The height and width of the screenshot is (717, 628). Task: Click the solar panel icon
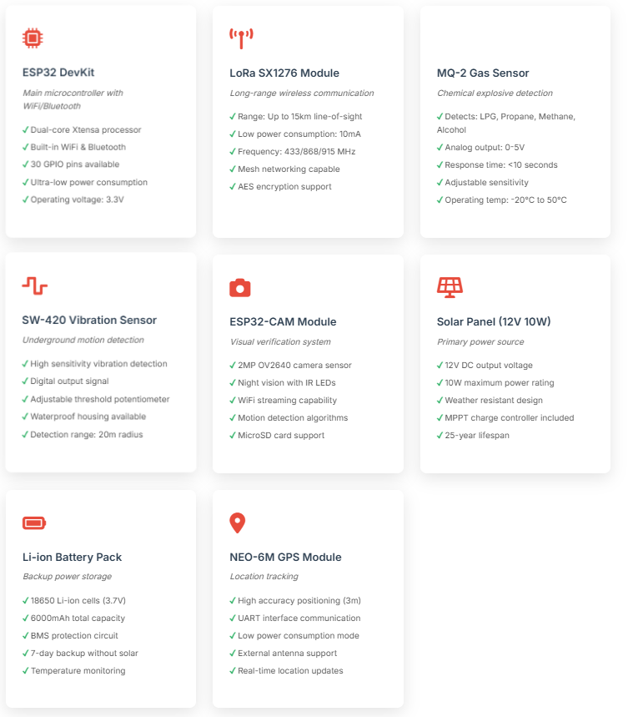click(x=450, y=287)
